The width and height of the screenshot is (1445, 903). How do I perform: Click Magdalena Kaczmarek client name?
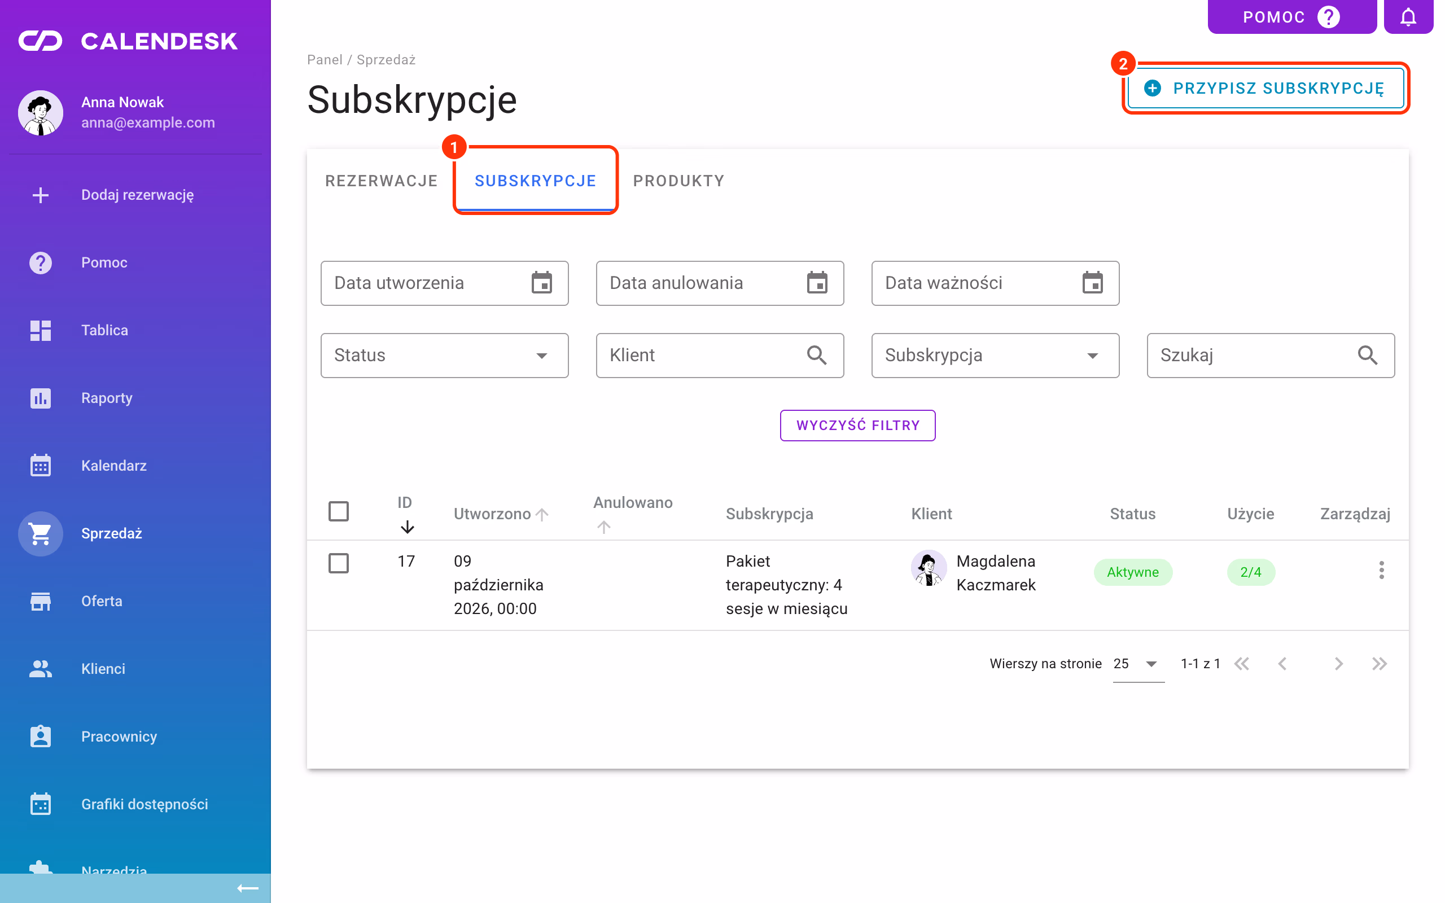click(996, 573)
